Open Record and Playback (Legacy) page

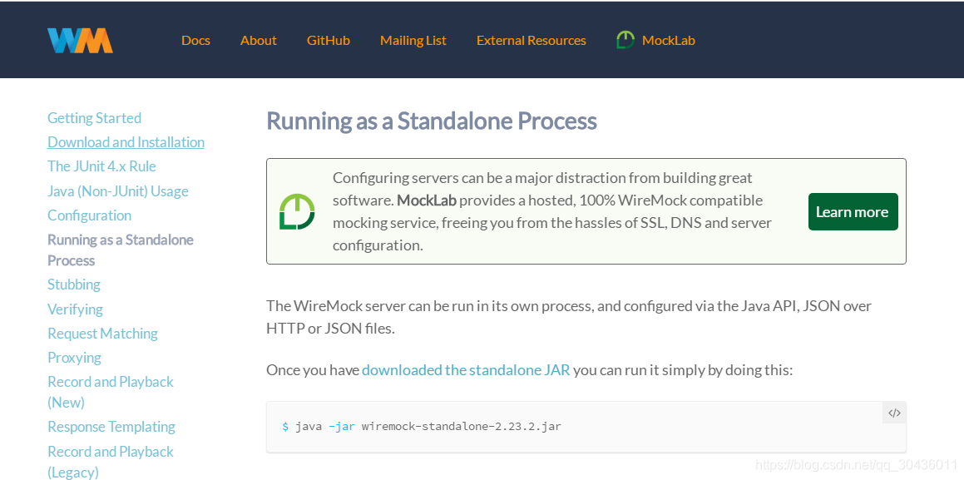[111, 462]
